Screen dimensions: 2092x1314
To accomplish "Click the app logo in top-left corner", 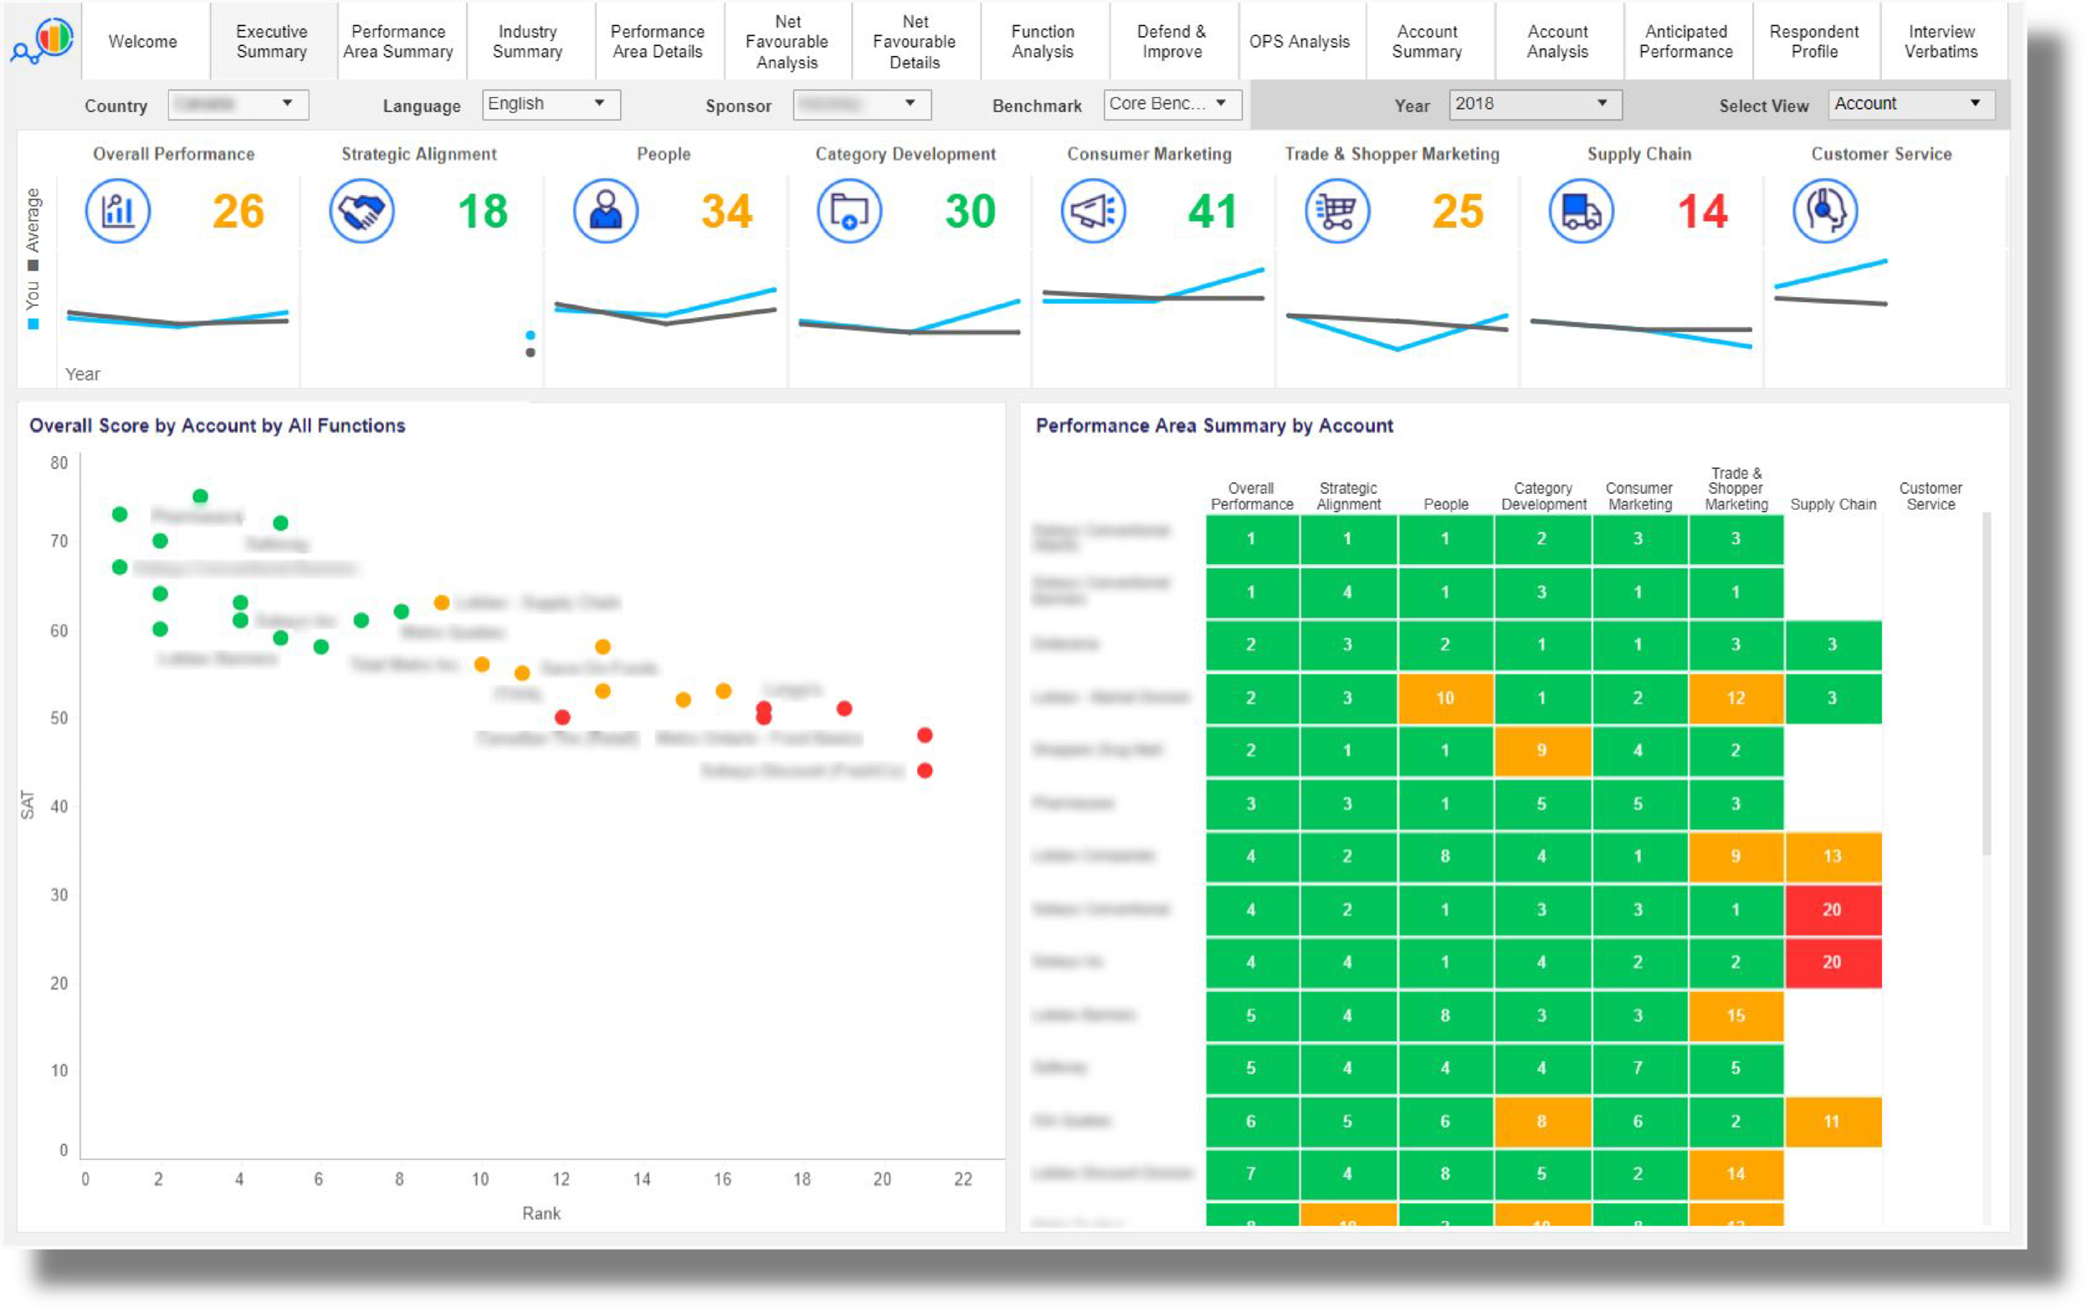I will [x=43, y=40].
